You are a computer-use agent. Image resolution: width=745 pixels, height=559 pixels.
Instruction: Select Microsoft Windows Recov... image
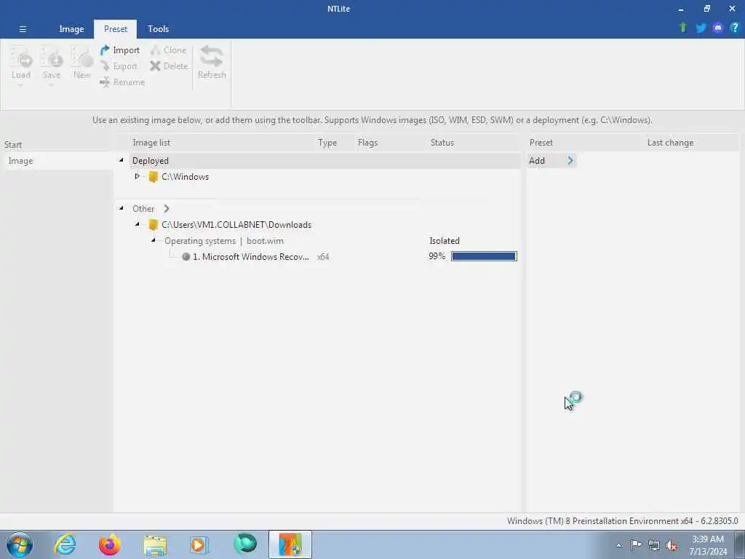coord(251,257)
